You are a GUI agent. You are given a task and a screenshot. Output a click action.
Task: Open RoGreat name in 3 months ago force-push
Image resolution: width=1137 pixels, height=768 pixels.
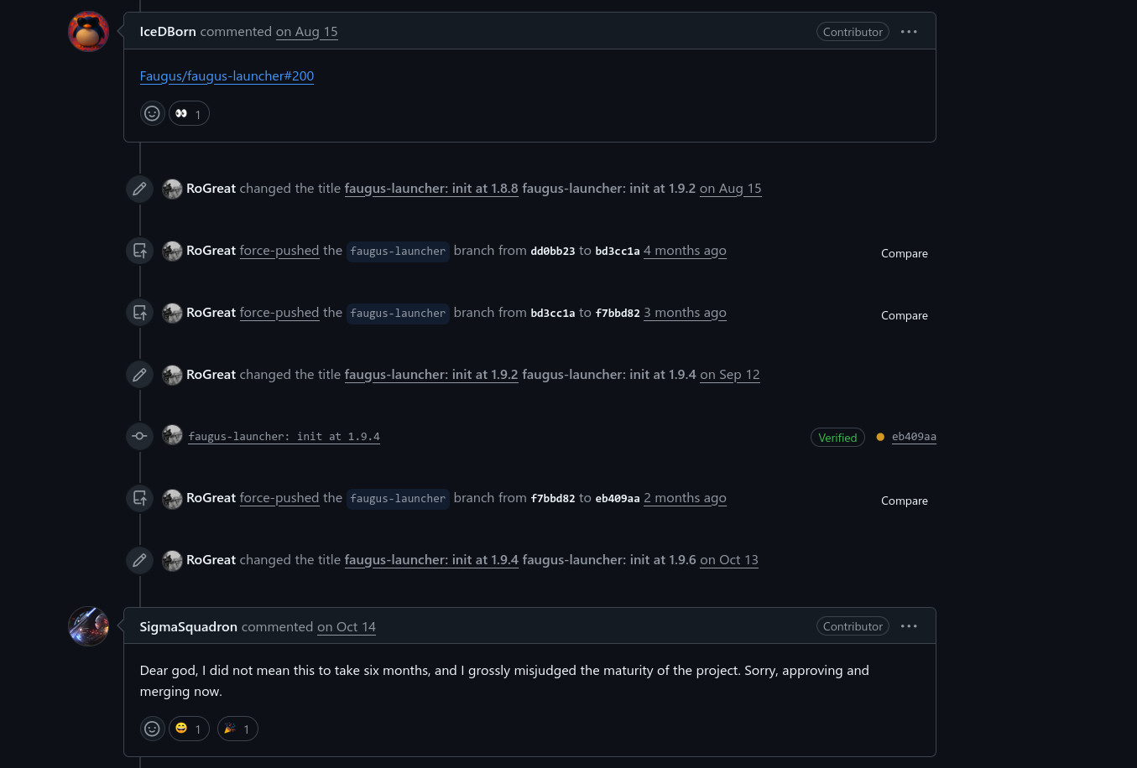[211, 313]
